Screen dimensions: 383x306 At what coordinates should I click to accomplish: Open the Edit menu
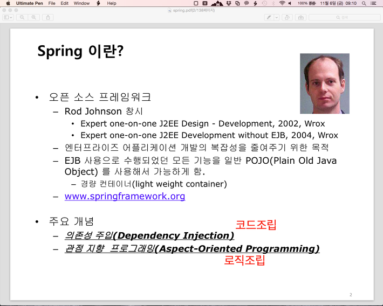65,3
